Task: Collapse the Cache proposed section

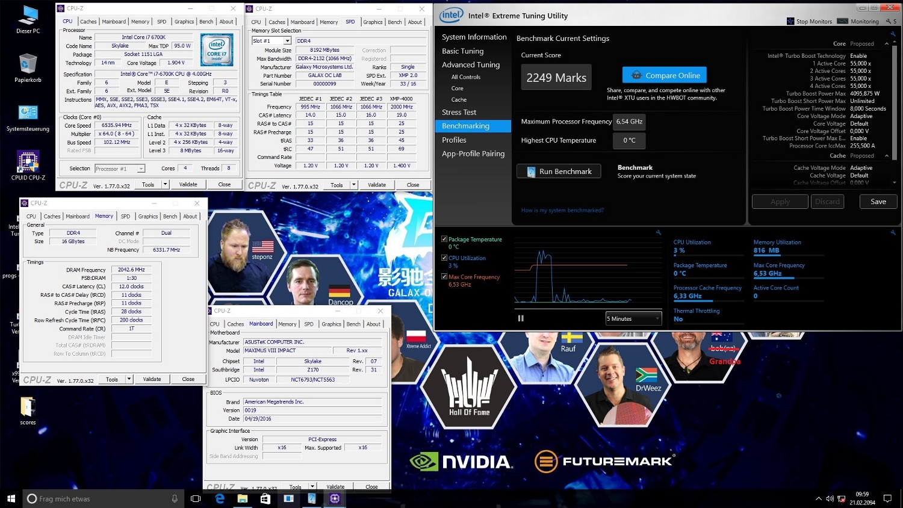Action: pos(887,156)
